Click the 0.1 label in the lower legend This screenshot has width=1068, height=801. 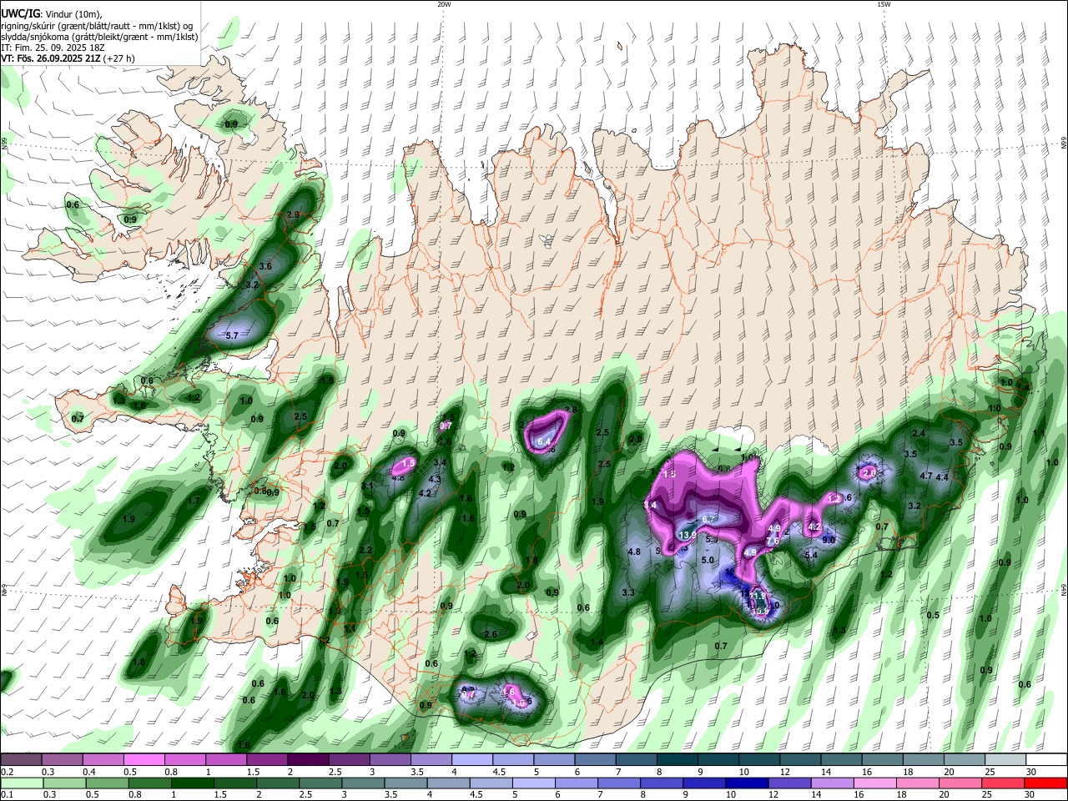coord(6,795)
